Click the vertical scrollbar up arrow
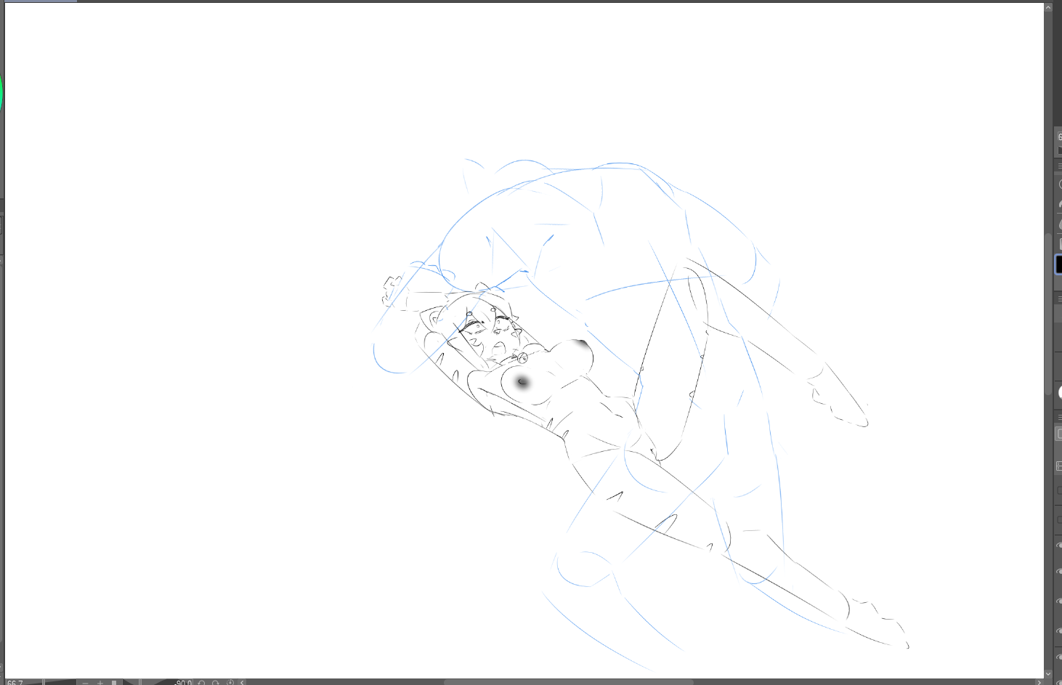 point(1048,7)
